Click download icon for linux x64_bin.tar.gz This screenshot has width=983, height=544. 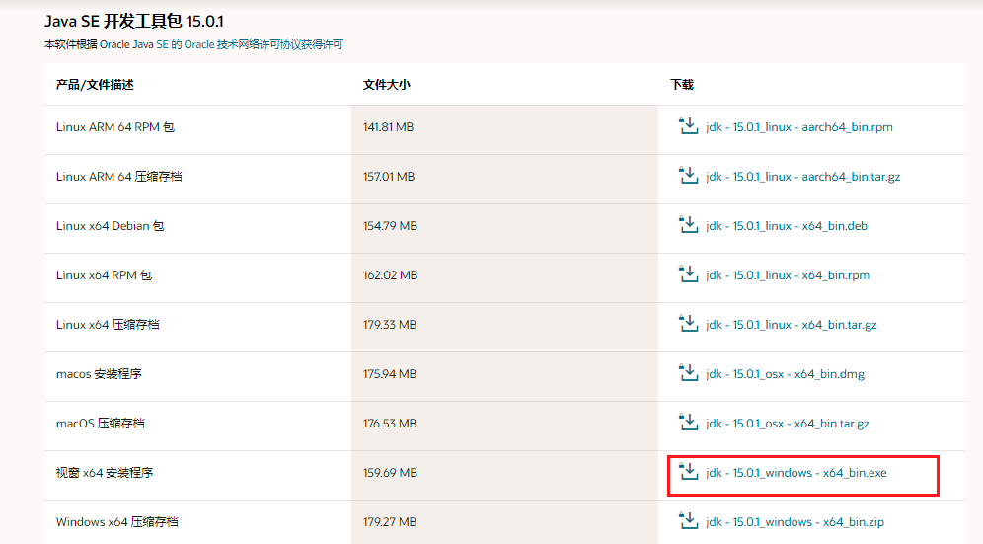click(688, 324)
